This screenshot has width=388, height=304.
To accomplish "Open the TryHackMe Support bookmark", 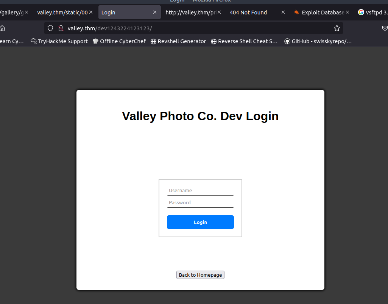I will [x=59, y=41].
